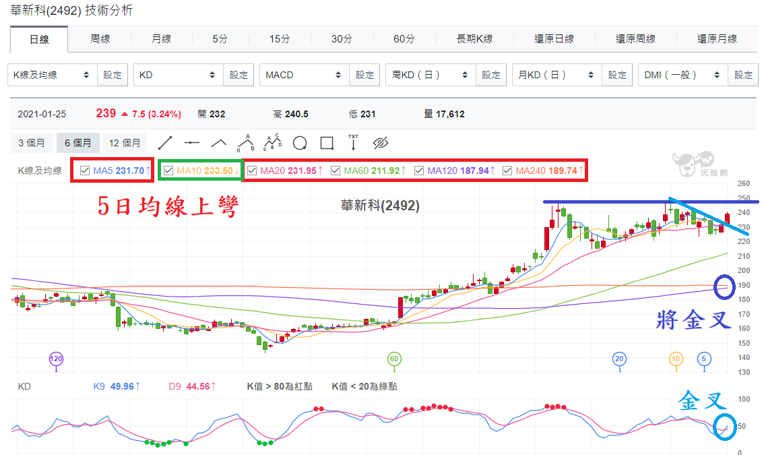Click 設定 next to K線及均線 dropdown

coord(113,75)
